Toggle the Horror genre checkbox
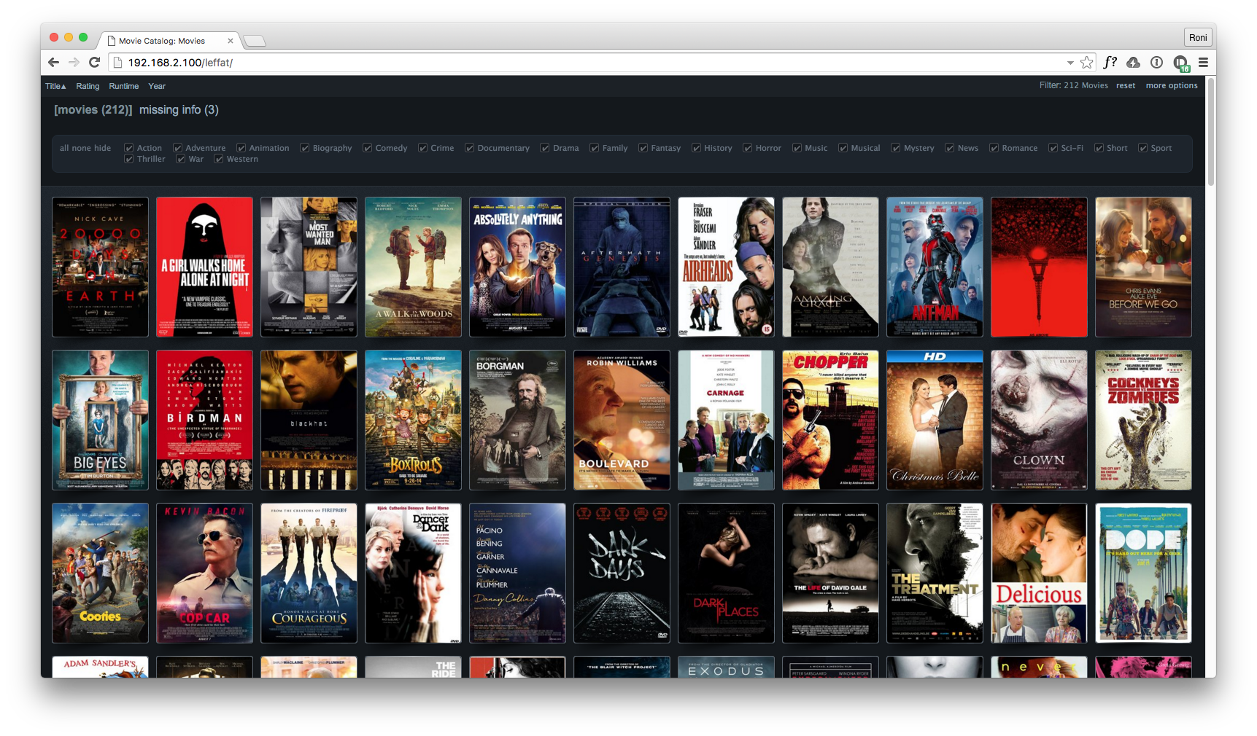The width and height of the screenshot is (1257, 736). (748, 148)
